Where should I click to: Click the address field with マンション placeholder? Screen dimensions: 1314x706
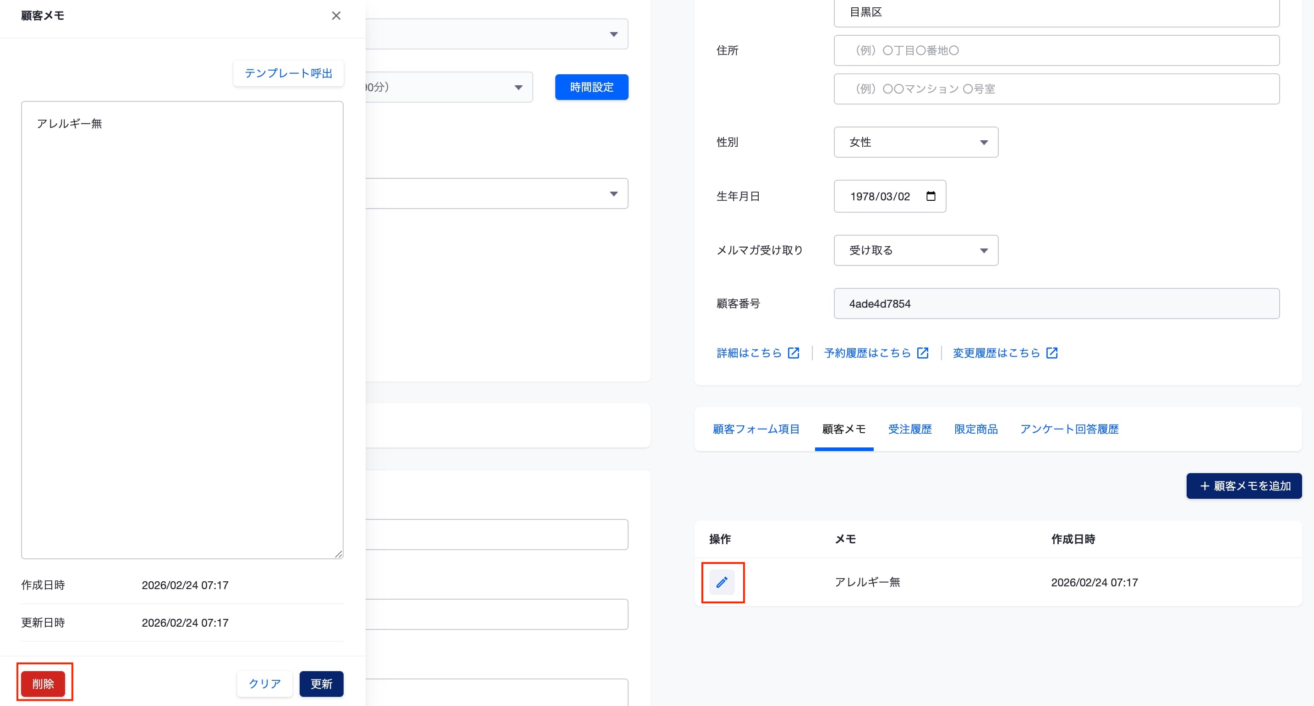1057,89
